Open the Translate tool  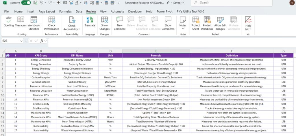90,22
